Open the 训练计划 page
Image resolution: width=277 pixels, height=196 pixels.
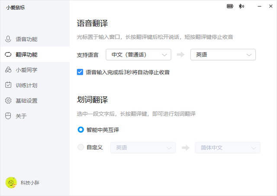pos(35,85)
